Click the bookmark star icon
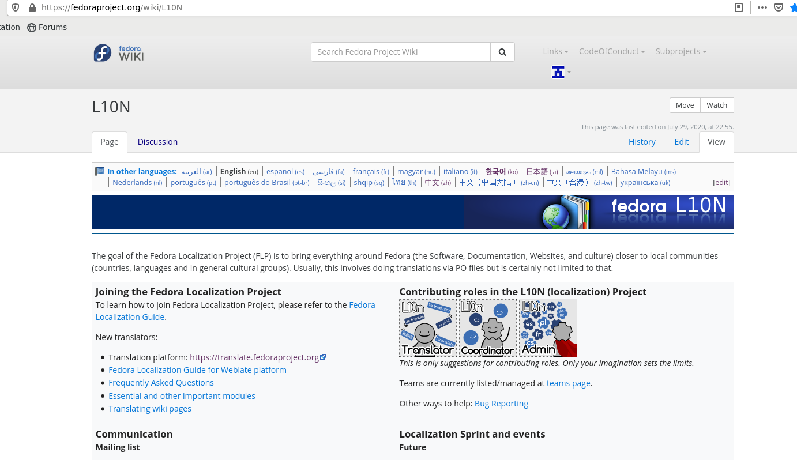Image resolution: width=797 pixels, height=460 pixels. pyautogui.click(x=794, y=7)
